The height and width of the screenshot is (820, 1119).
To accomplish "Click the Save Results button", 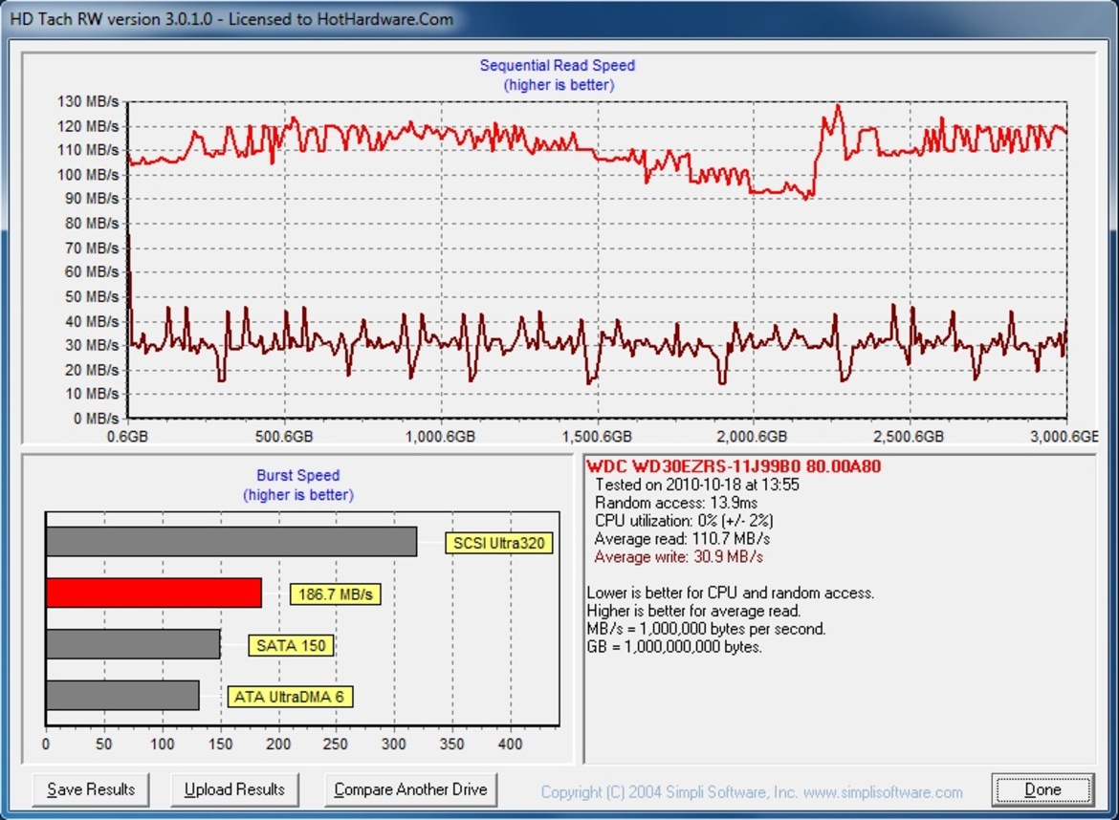I will click(x=91, y=789).
